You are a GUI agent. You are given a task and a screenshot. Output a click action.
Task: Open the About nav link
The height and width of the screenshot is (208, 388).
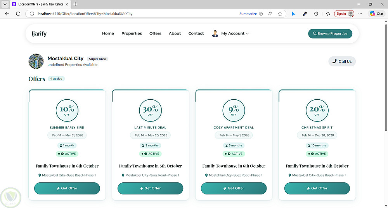(175, 33)
